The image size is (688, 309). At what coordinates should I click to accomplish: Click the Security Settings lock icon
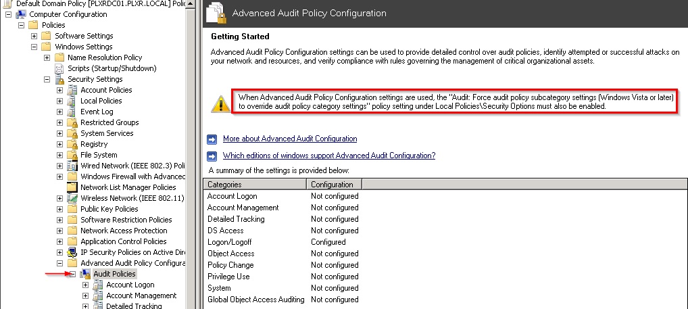point(59,79)
